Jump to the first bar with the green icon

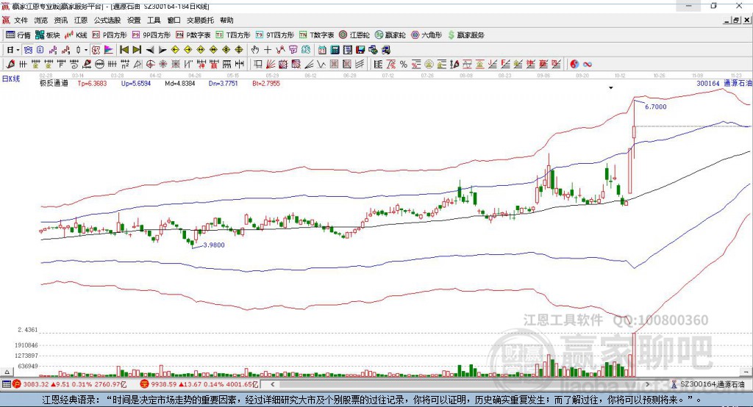click(x=124, y=50)
